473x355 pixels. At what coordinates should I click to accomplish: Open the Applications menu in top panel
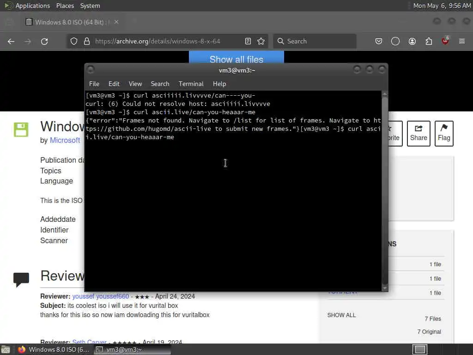33,6
